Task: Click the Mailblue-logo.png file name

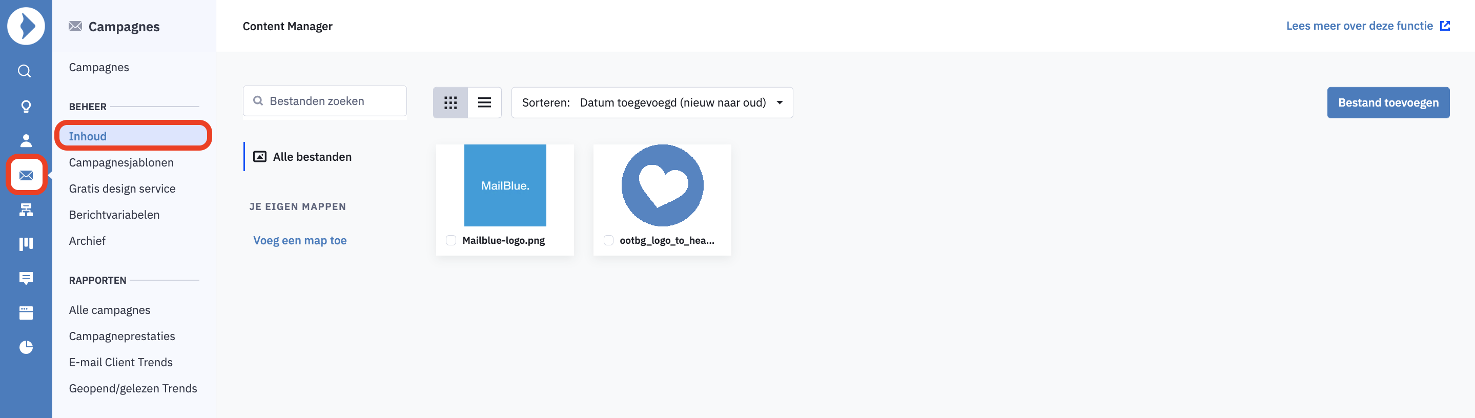Action: pos(503,240)
